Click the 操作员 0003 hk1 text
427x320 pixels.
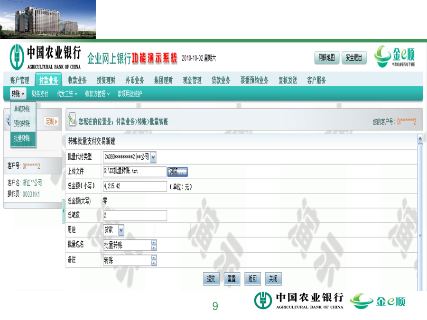click(x=24, y=194)
